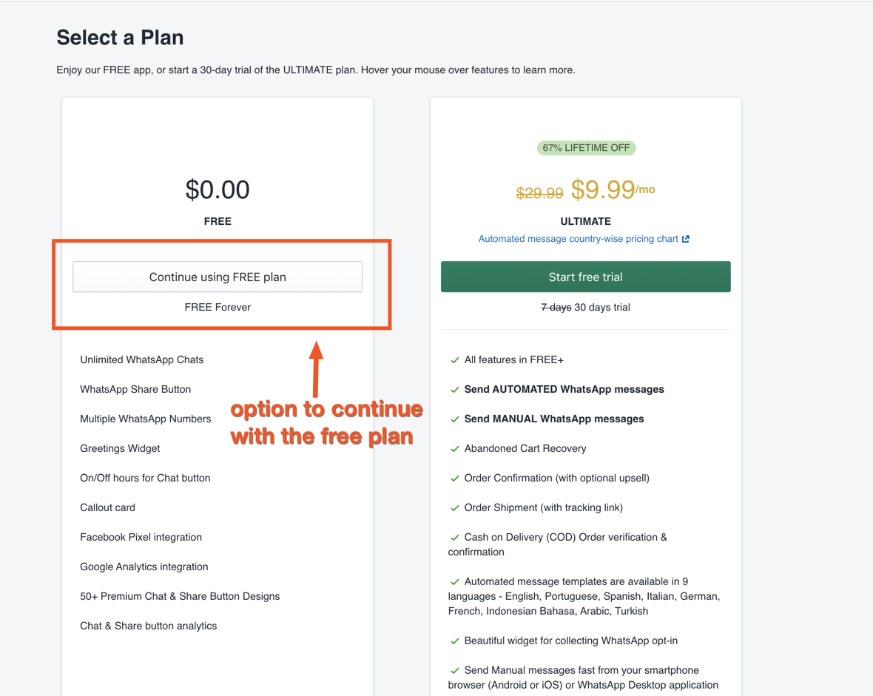
Task: Click checkmark next to Send MANUAL WhatsApp messages
Action: pos(455,419)
